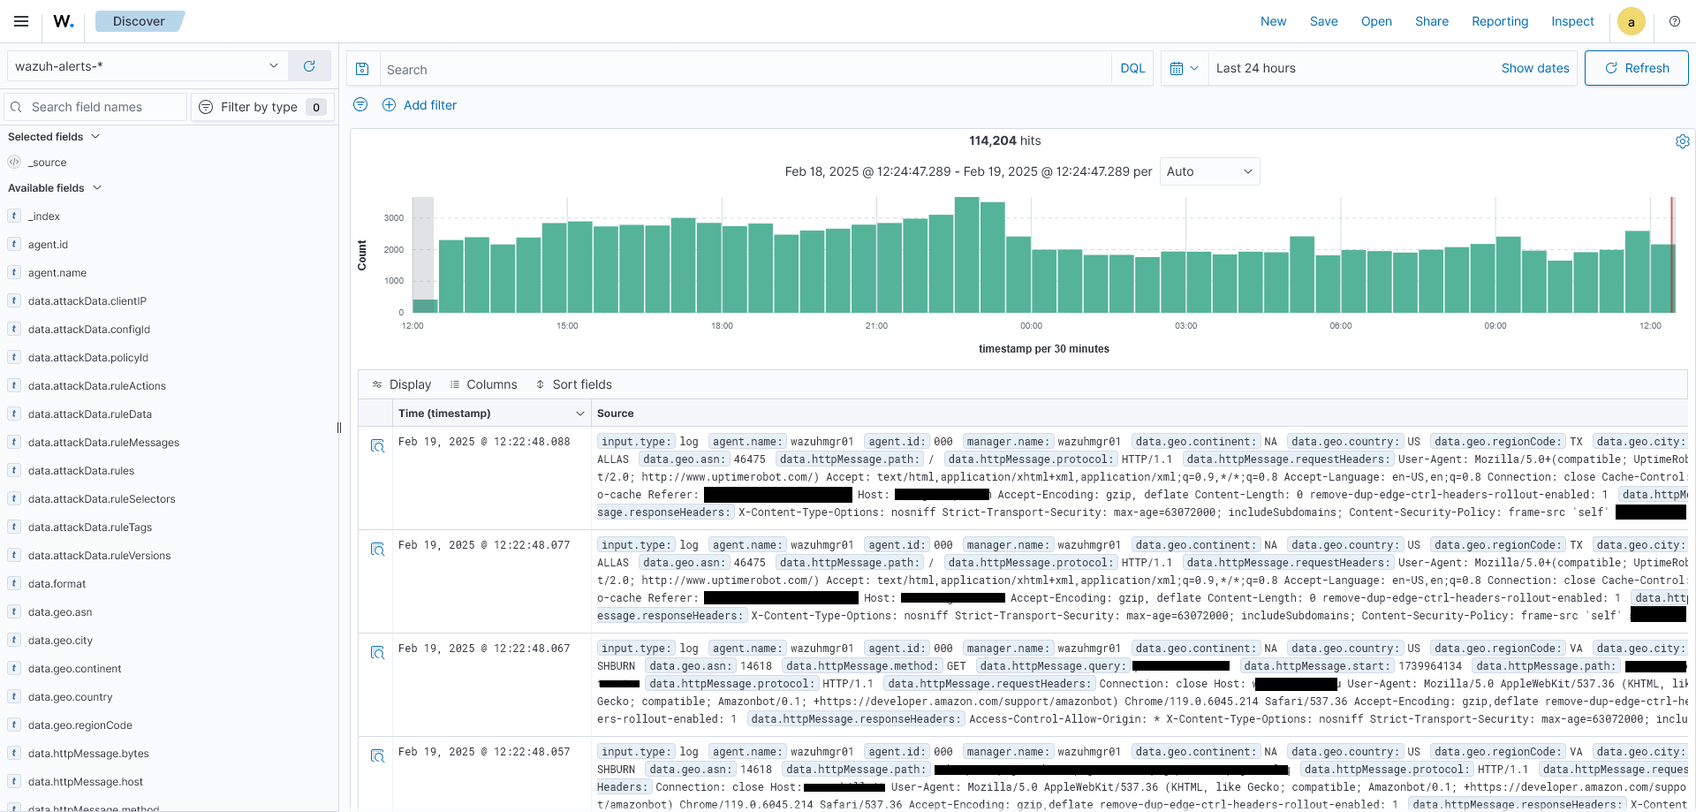Click New in the top menu

pyautogui.click(x=1273, y=21)
